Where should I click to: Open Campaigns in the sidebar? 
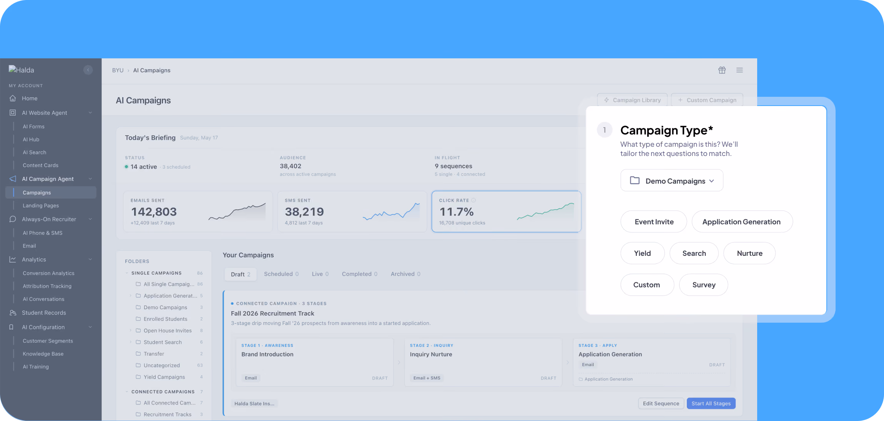(51, 192)
